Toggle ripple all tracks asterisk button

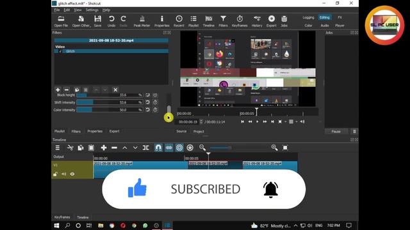click(x=190, y=148)
